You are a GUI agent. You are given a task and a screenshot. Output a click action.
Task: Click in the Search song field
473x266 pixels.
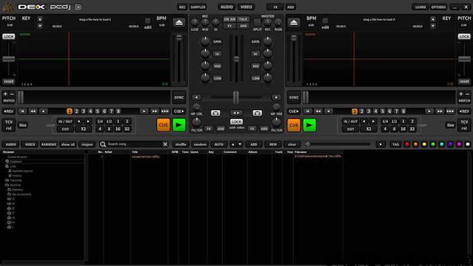(x=134, y=144)
